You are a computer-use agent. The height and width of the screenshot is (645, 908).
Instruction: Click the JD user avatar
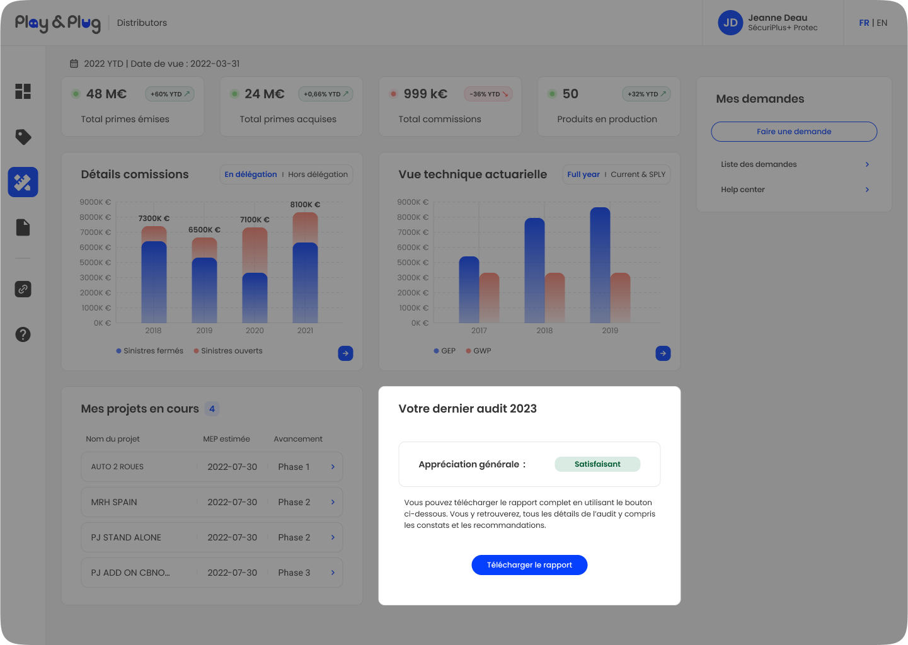pyautogui.click(x=730, y=23)
